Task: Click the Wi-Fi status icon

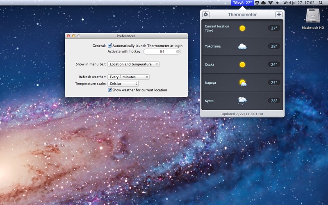Action: click(271, 3)
